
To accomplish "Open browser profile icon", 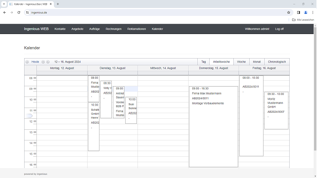I will click(x=306, y=13).
